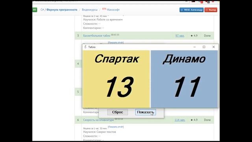
Task: Maximize the Табло window
Action: pyautogui.click(x=204, y=47)
